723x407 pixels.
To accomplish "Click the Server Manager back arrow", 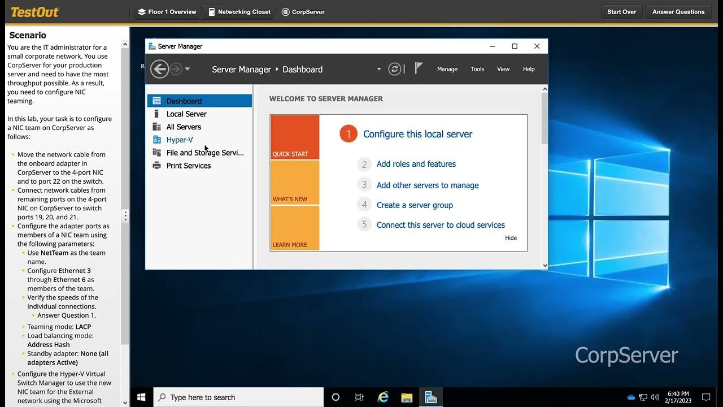I will (160, 69).
